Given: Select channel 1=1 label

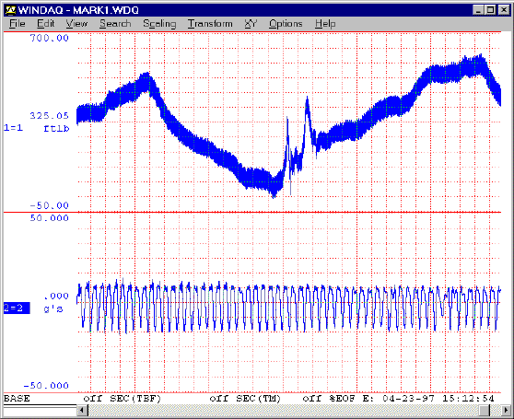Looking at the screenshot, I should (14, 128).
